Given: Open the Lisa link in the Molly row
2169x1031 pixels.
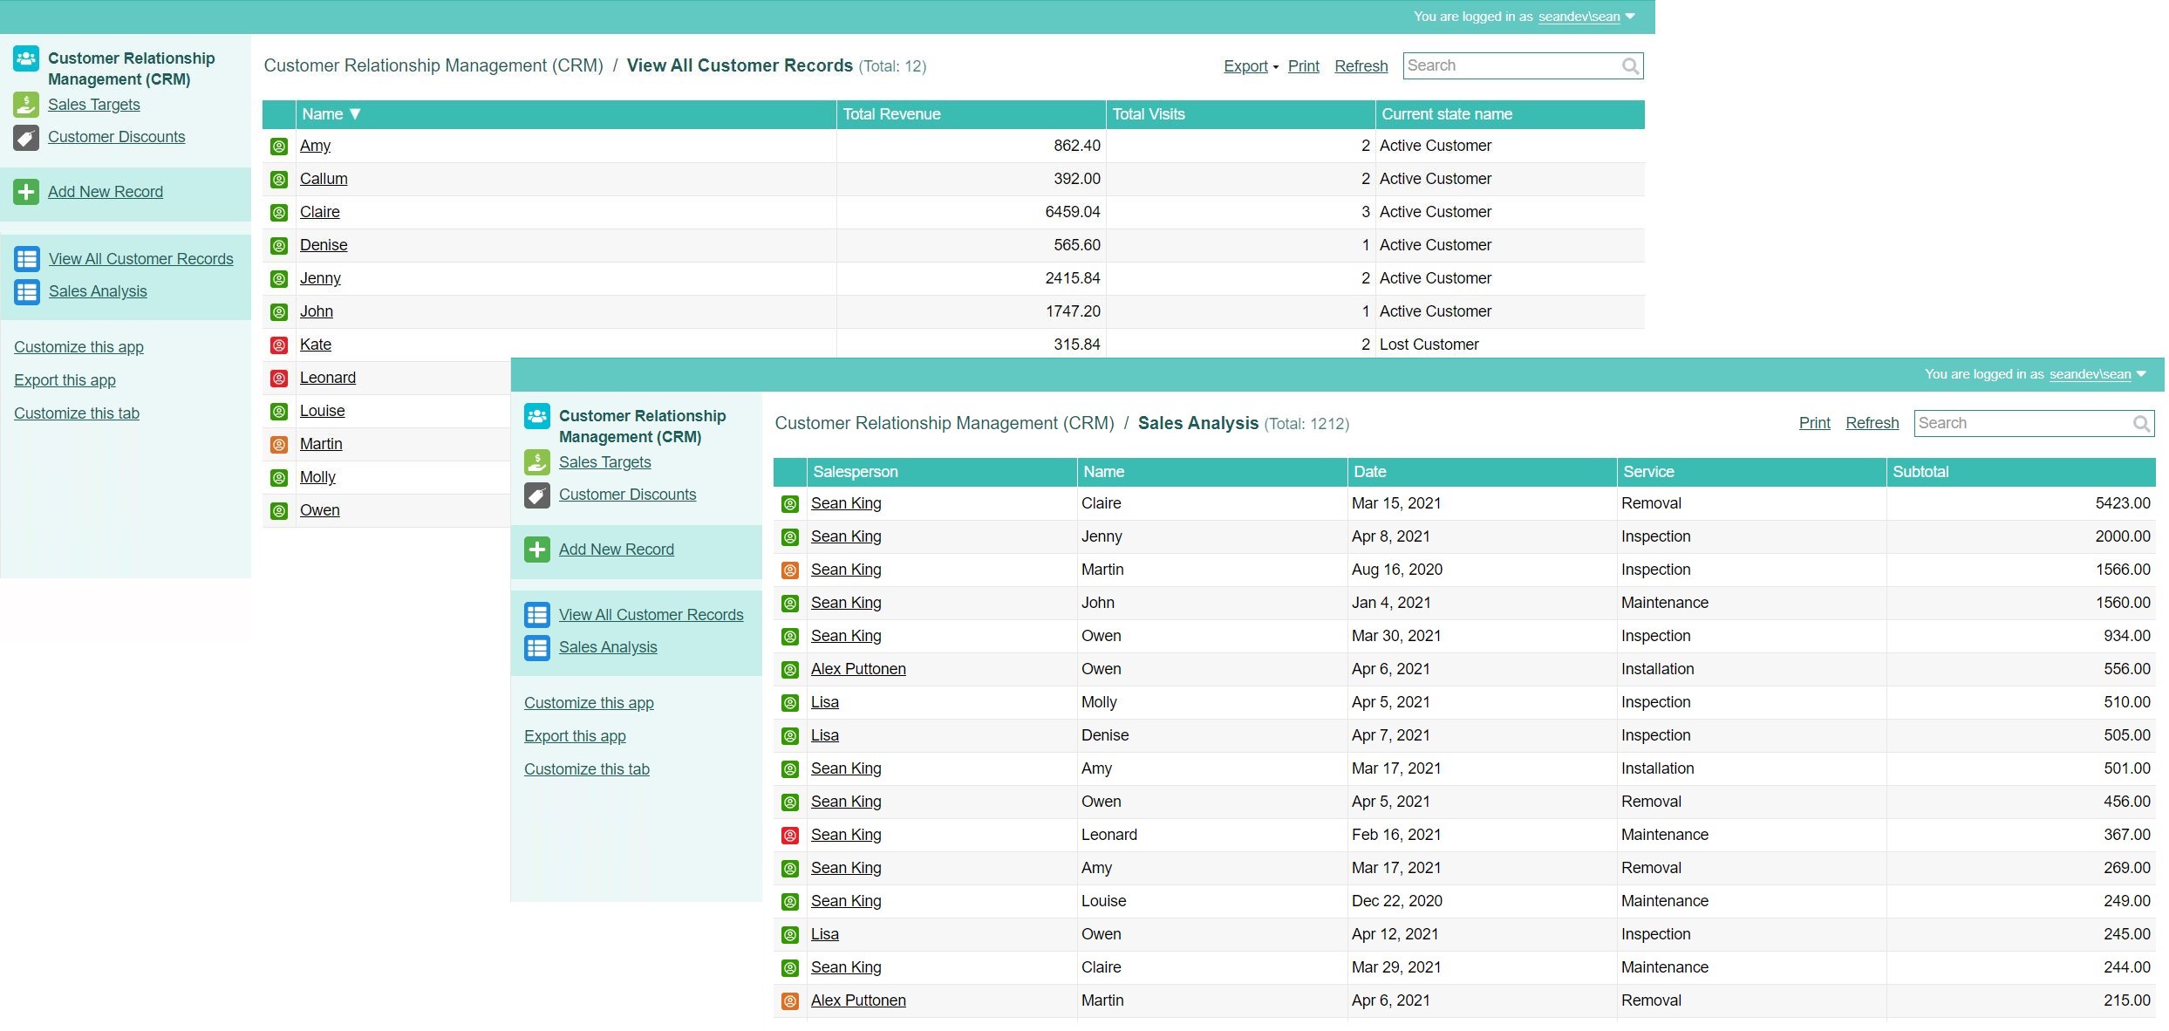Looking at the screenshot, I should (825, 702).
